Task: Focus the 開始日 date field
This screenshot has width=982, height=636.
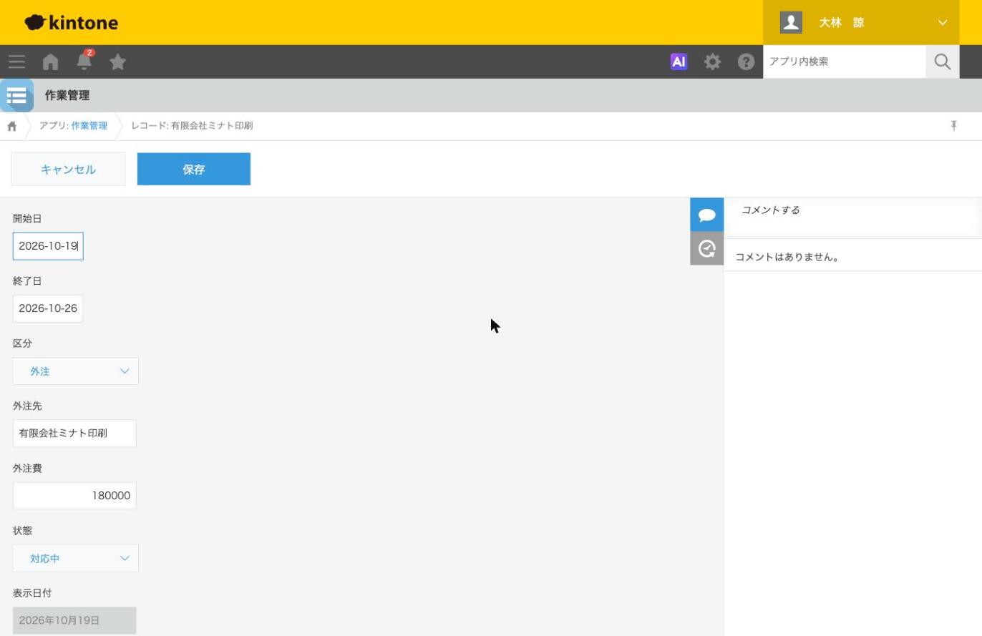Action: click(x=48, y=246)
